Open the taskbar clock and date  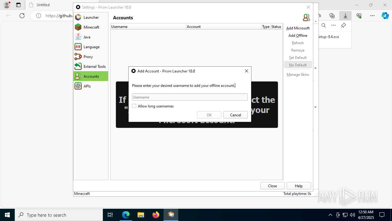coord(366,215)
